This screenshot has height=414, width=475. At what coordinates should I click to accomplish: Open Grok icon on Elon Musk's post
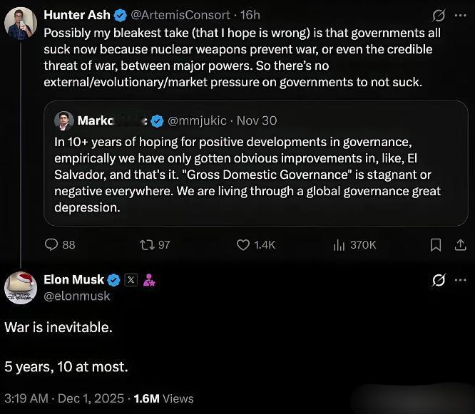[x=439, y=280]
